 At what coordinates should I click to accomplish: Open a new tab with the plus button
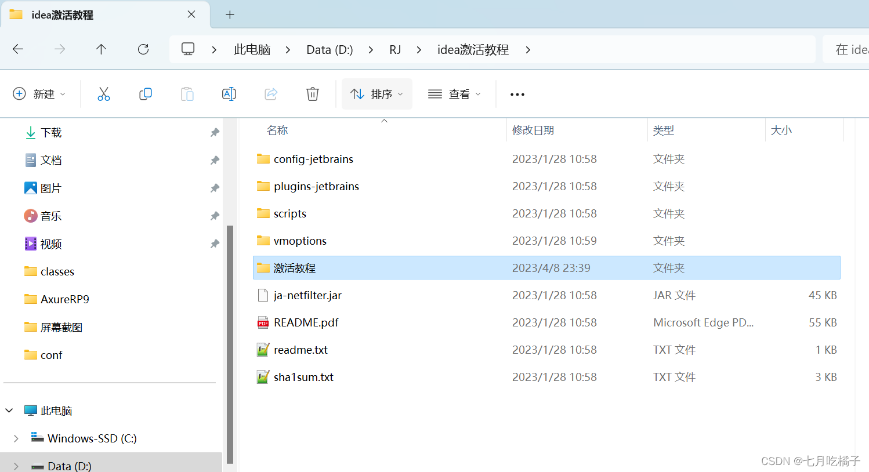point(230,15)
